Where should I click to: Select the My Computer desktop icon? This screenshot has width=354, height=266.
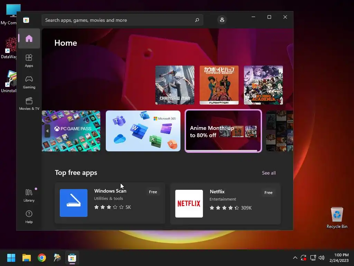pyautogui.click(x=9, y=15)
